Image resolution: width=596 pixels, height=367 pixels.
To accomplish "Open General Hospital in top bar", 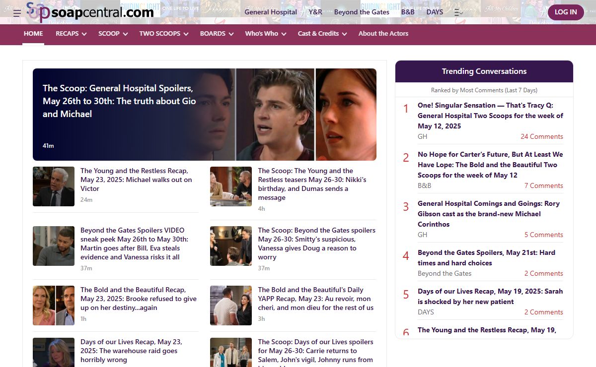I will point(271,12).
